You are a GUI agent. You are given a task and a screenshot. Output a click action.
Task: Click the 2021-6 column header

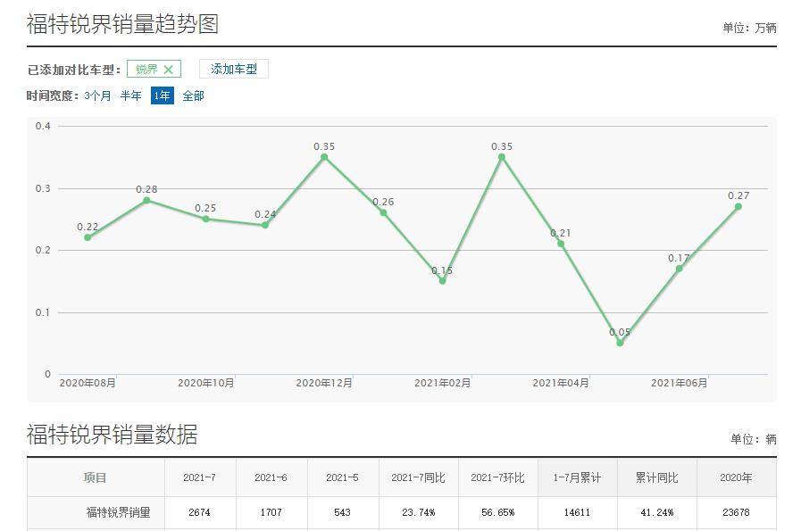271,477
